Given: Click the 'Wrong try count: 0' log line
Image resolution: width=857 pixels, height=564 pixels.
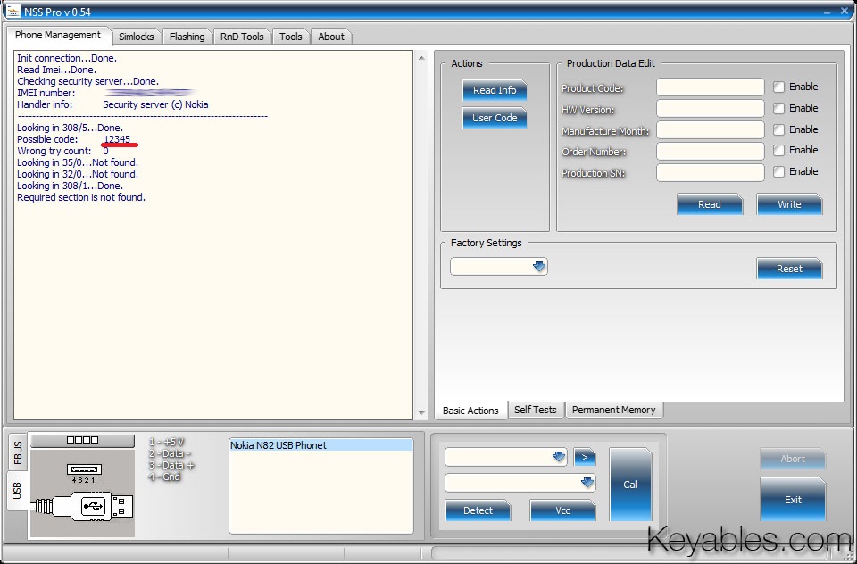Looking at the screenshot, I should (62, 151).
